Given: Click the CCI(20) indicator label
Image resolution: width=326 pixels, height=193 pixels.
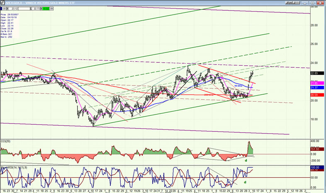Looking at the screenshot, I should click(6, 142).
